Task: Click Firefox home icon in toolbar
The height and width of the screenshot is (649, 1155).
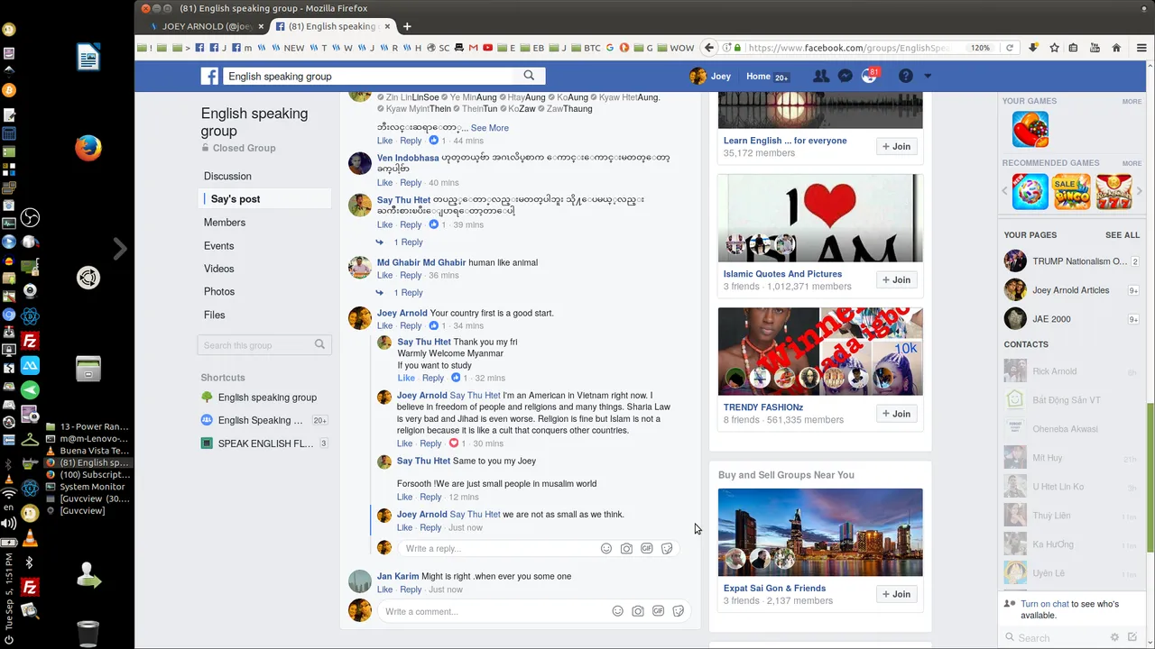Action: (x=1116, y=48)
